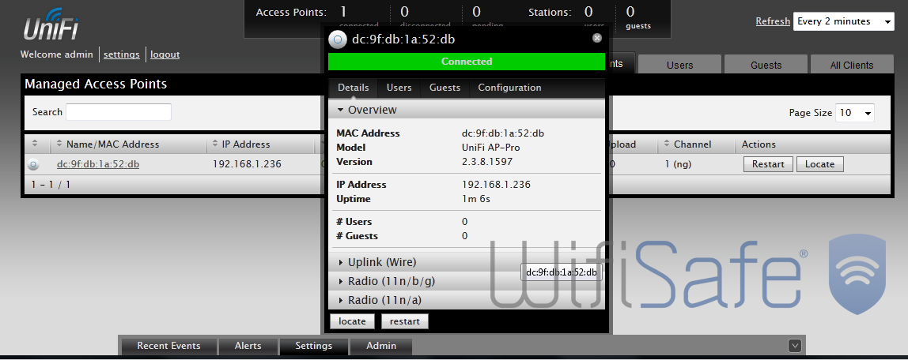This screenshot has width=908, height=360.
Task: Open the Recent Events bottom tab
Action: click(168, 346)
